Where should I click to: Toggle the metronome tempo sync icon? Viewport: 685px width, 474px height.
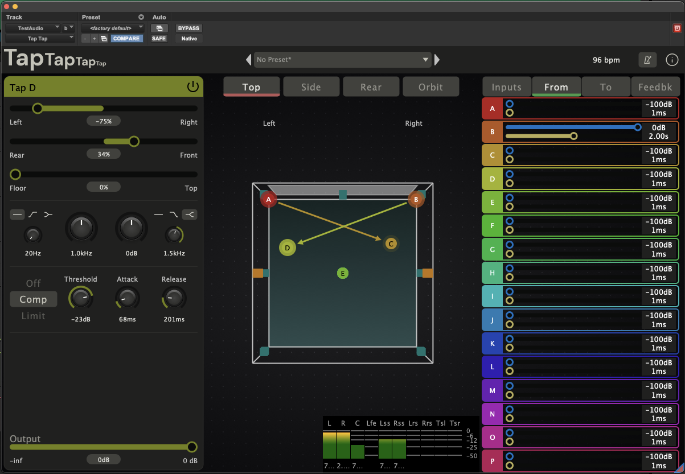(647, 60)
